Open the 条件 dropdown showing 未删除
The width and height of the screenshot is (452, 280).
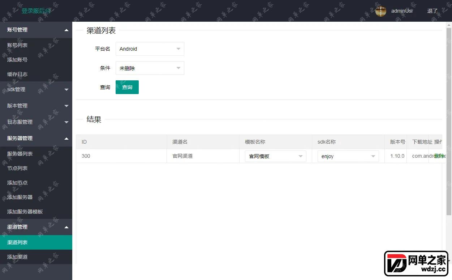click(x=150, y=68)
